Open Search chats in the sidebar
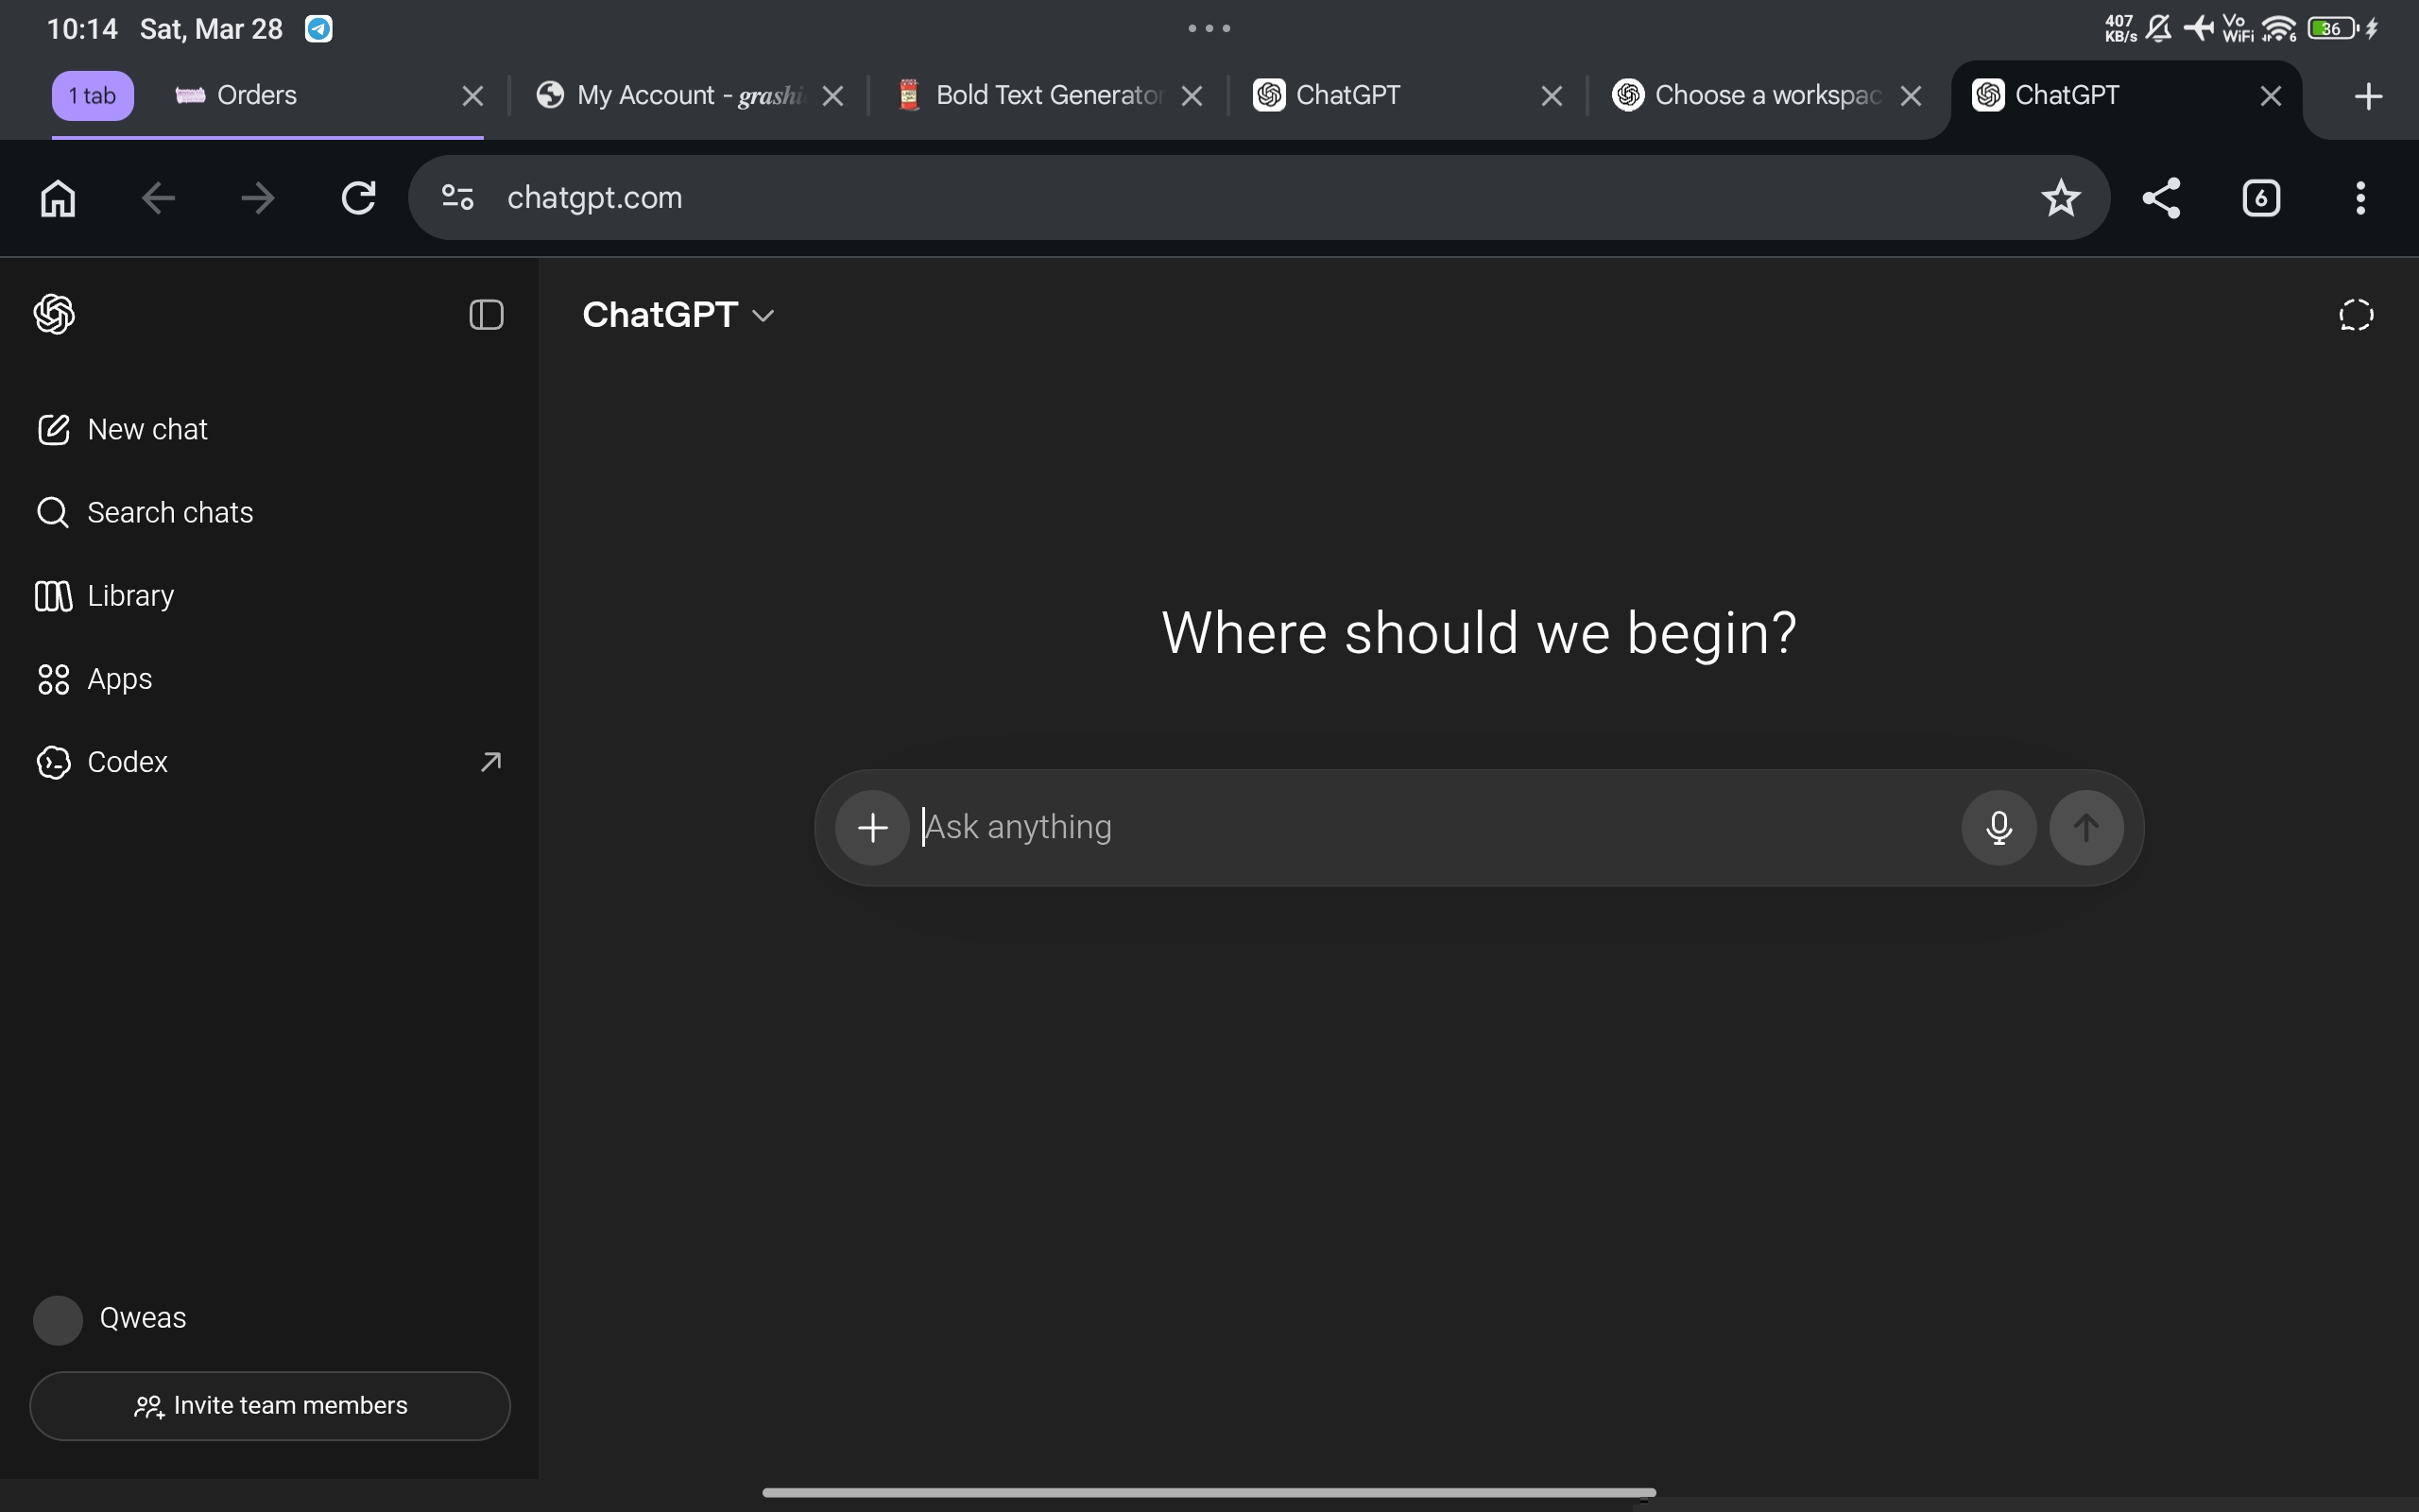The width and height of the screenshot is (2419, 1512). click(x=170, y=513)
